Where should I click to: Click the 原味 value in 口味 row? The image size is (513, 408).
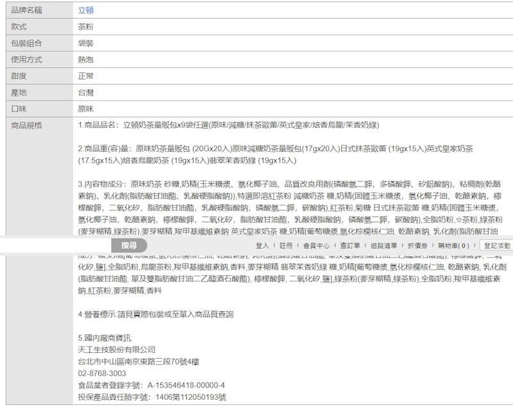(x=86, y=109)
